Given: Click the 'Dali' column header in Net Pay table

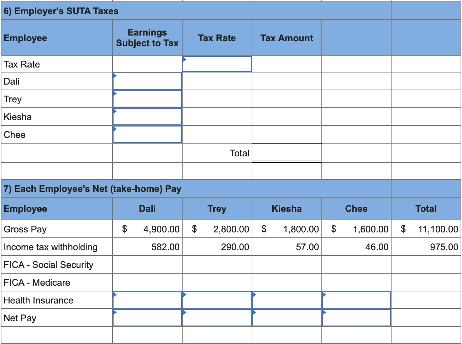Looking at the screenshot, I should click(x=147, y=209).
